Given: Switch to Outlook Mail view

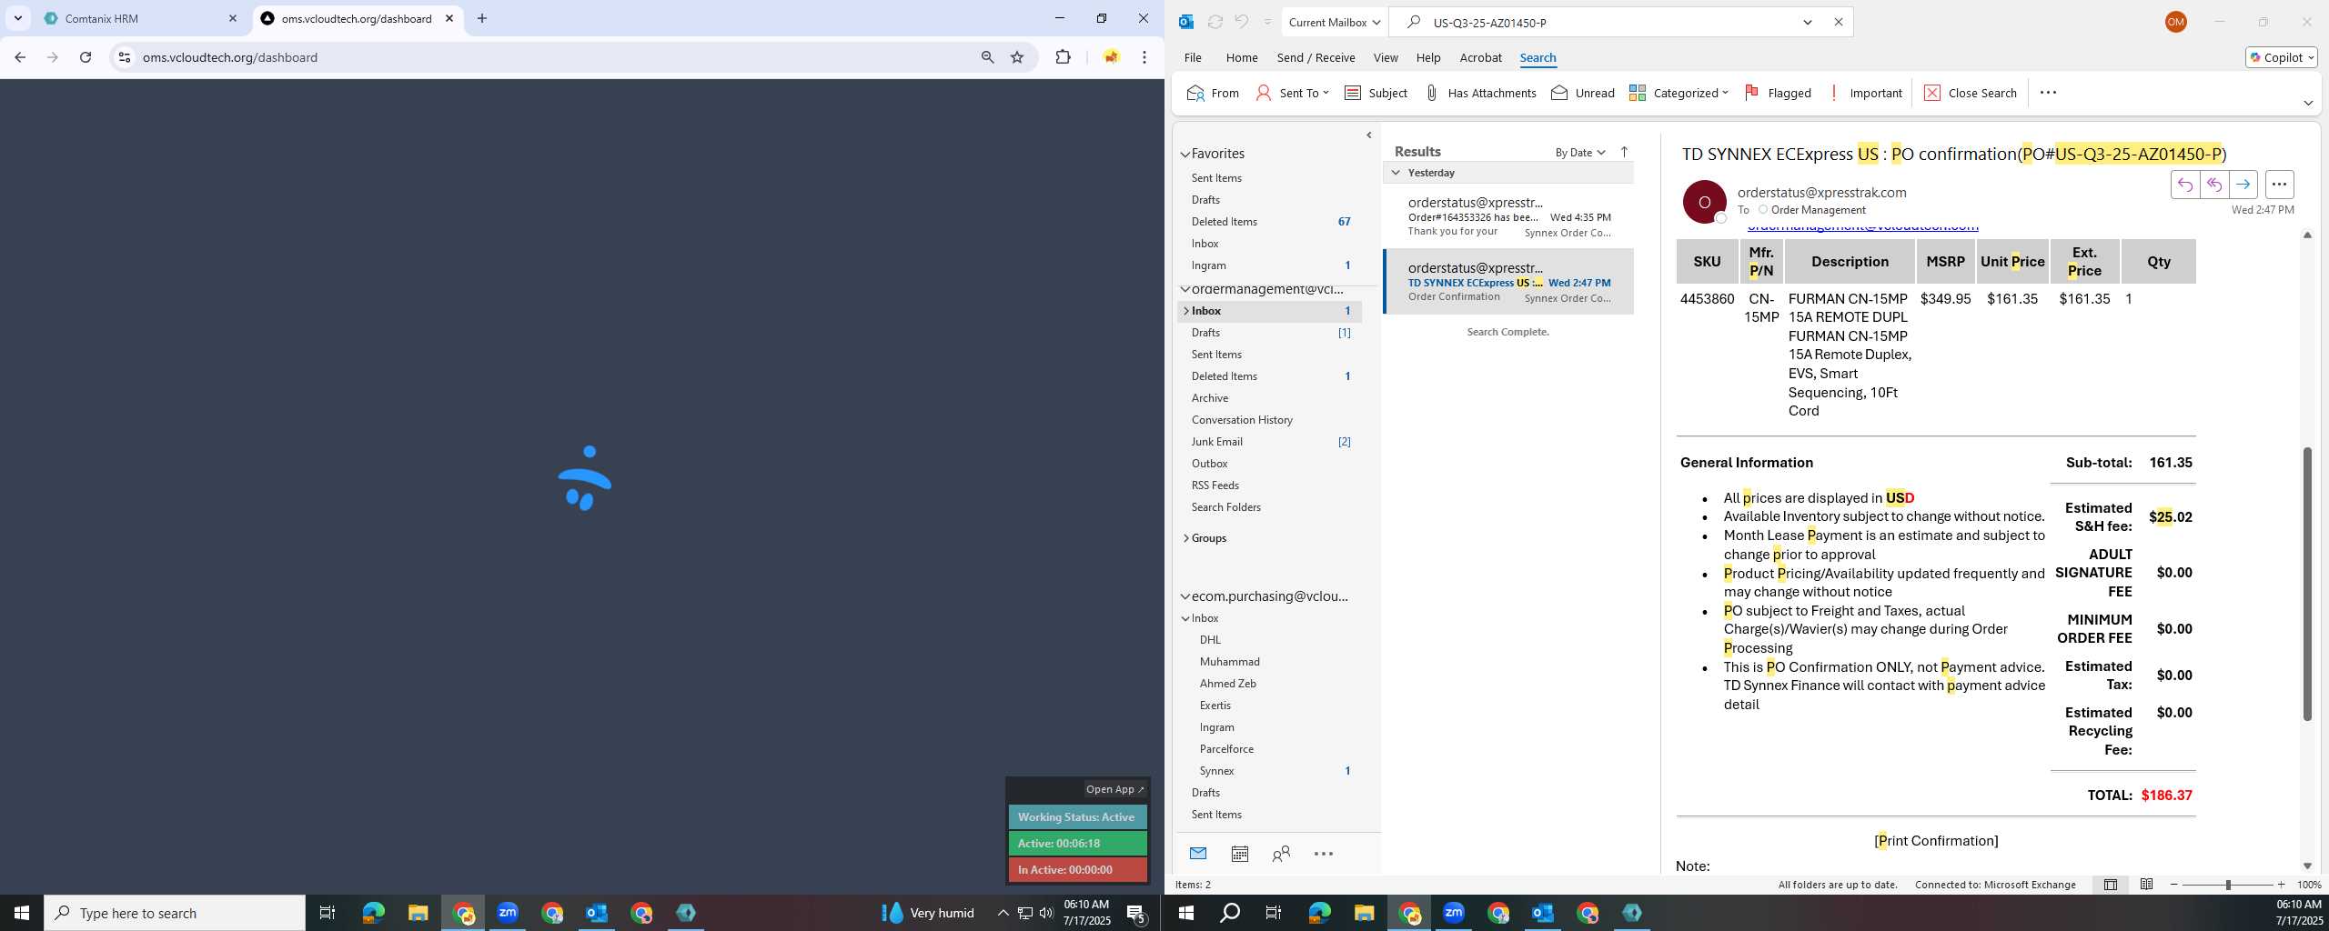Looking at the screenshot, I should click(x=1197, y=853).
